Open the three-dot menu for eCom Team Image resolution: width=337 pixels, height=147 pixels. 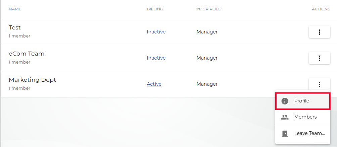(319, 58)
